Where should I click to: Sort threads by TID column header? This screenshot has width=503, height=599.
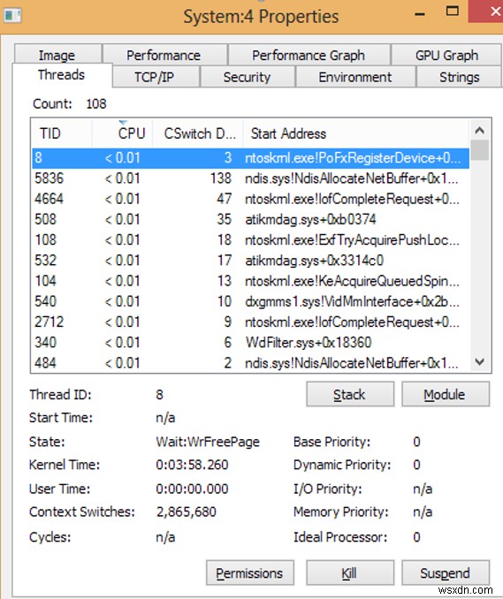pos(62,133)
